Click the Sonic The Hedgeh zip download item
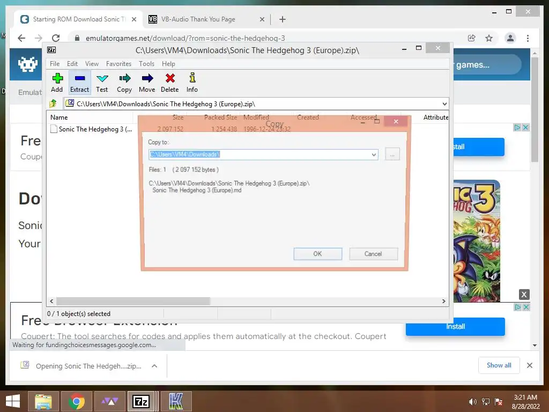This screenshot has height=412, width=549. [81, 366]
